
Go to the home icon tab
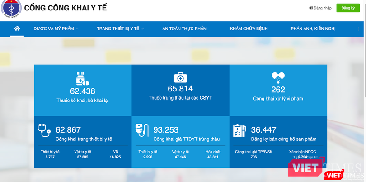click(17, 29)
